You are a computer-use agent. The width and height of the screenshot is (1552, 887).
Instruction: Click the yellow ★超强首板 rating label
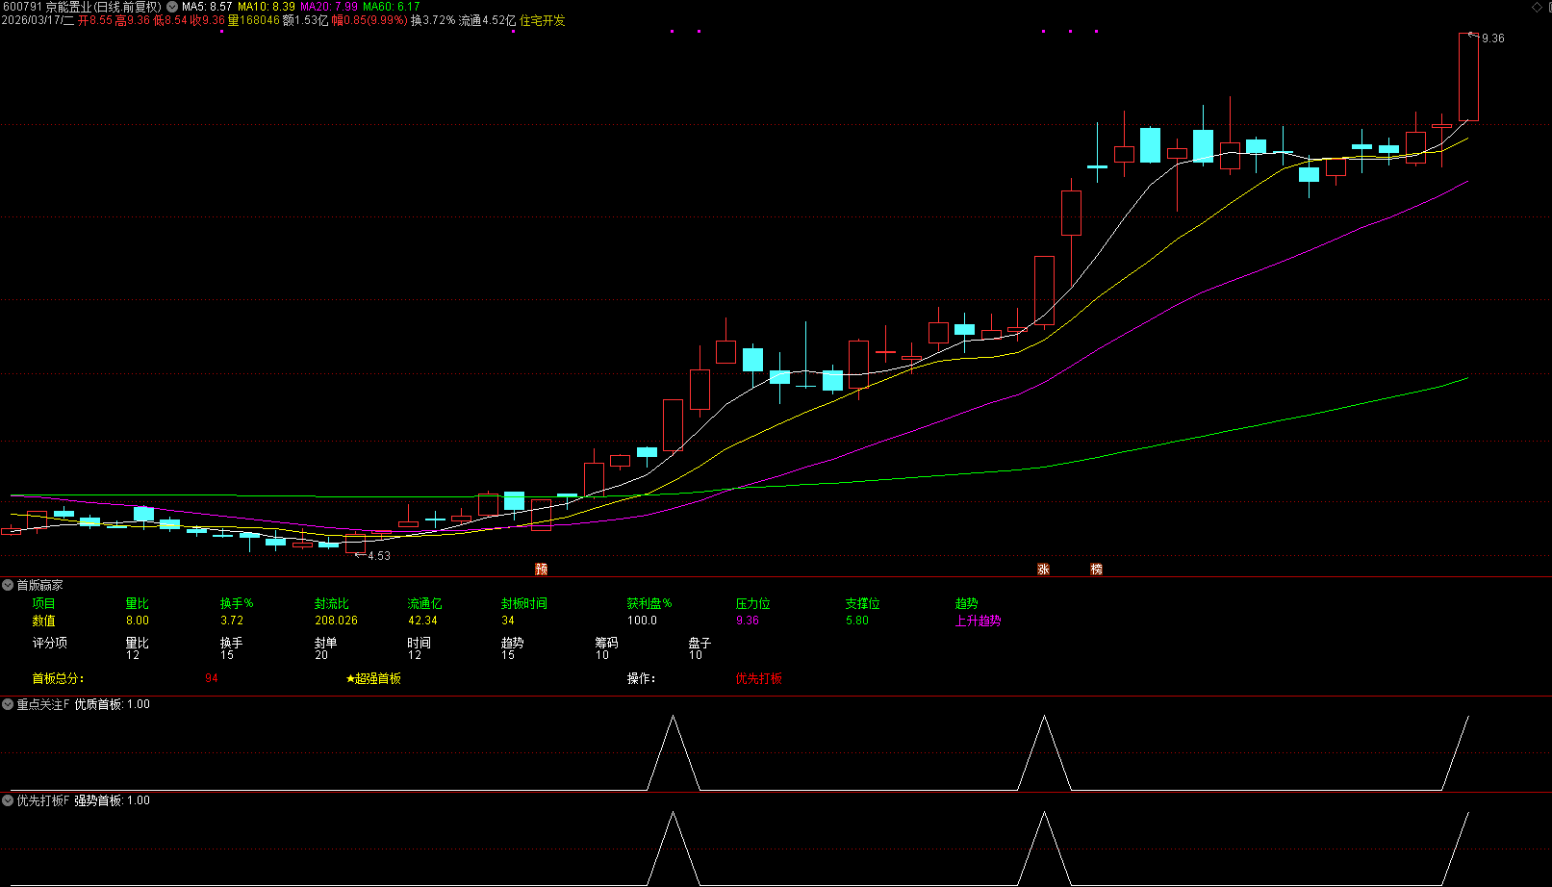[x=373, y=679]
